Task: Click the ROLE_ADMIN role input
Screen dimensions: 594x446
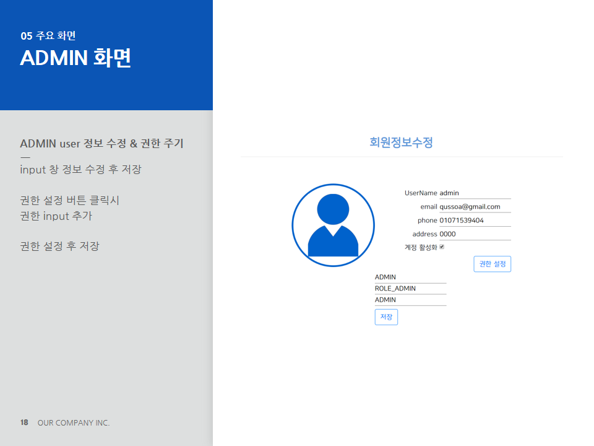Action: (x=410, y=289)
